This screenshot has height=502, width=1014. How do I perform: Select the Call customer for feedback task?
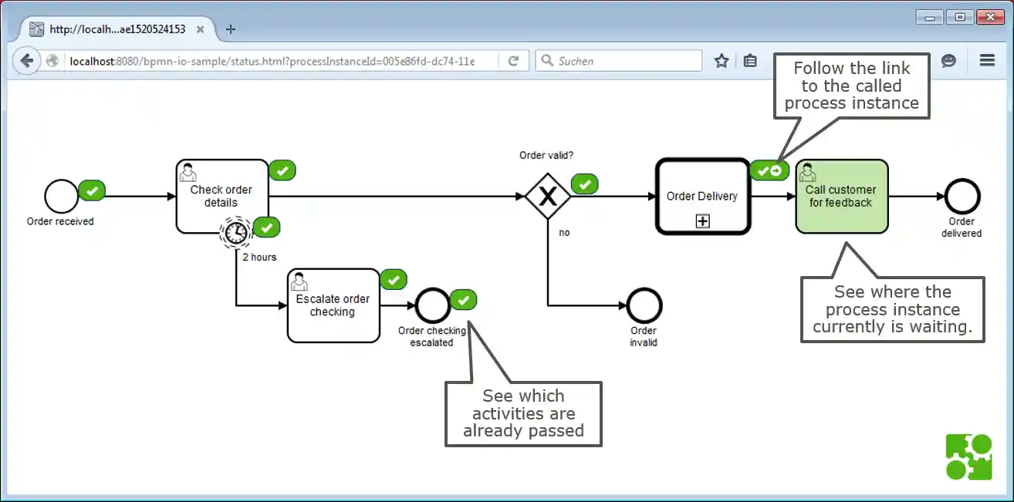(x=842, y=196)
